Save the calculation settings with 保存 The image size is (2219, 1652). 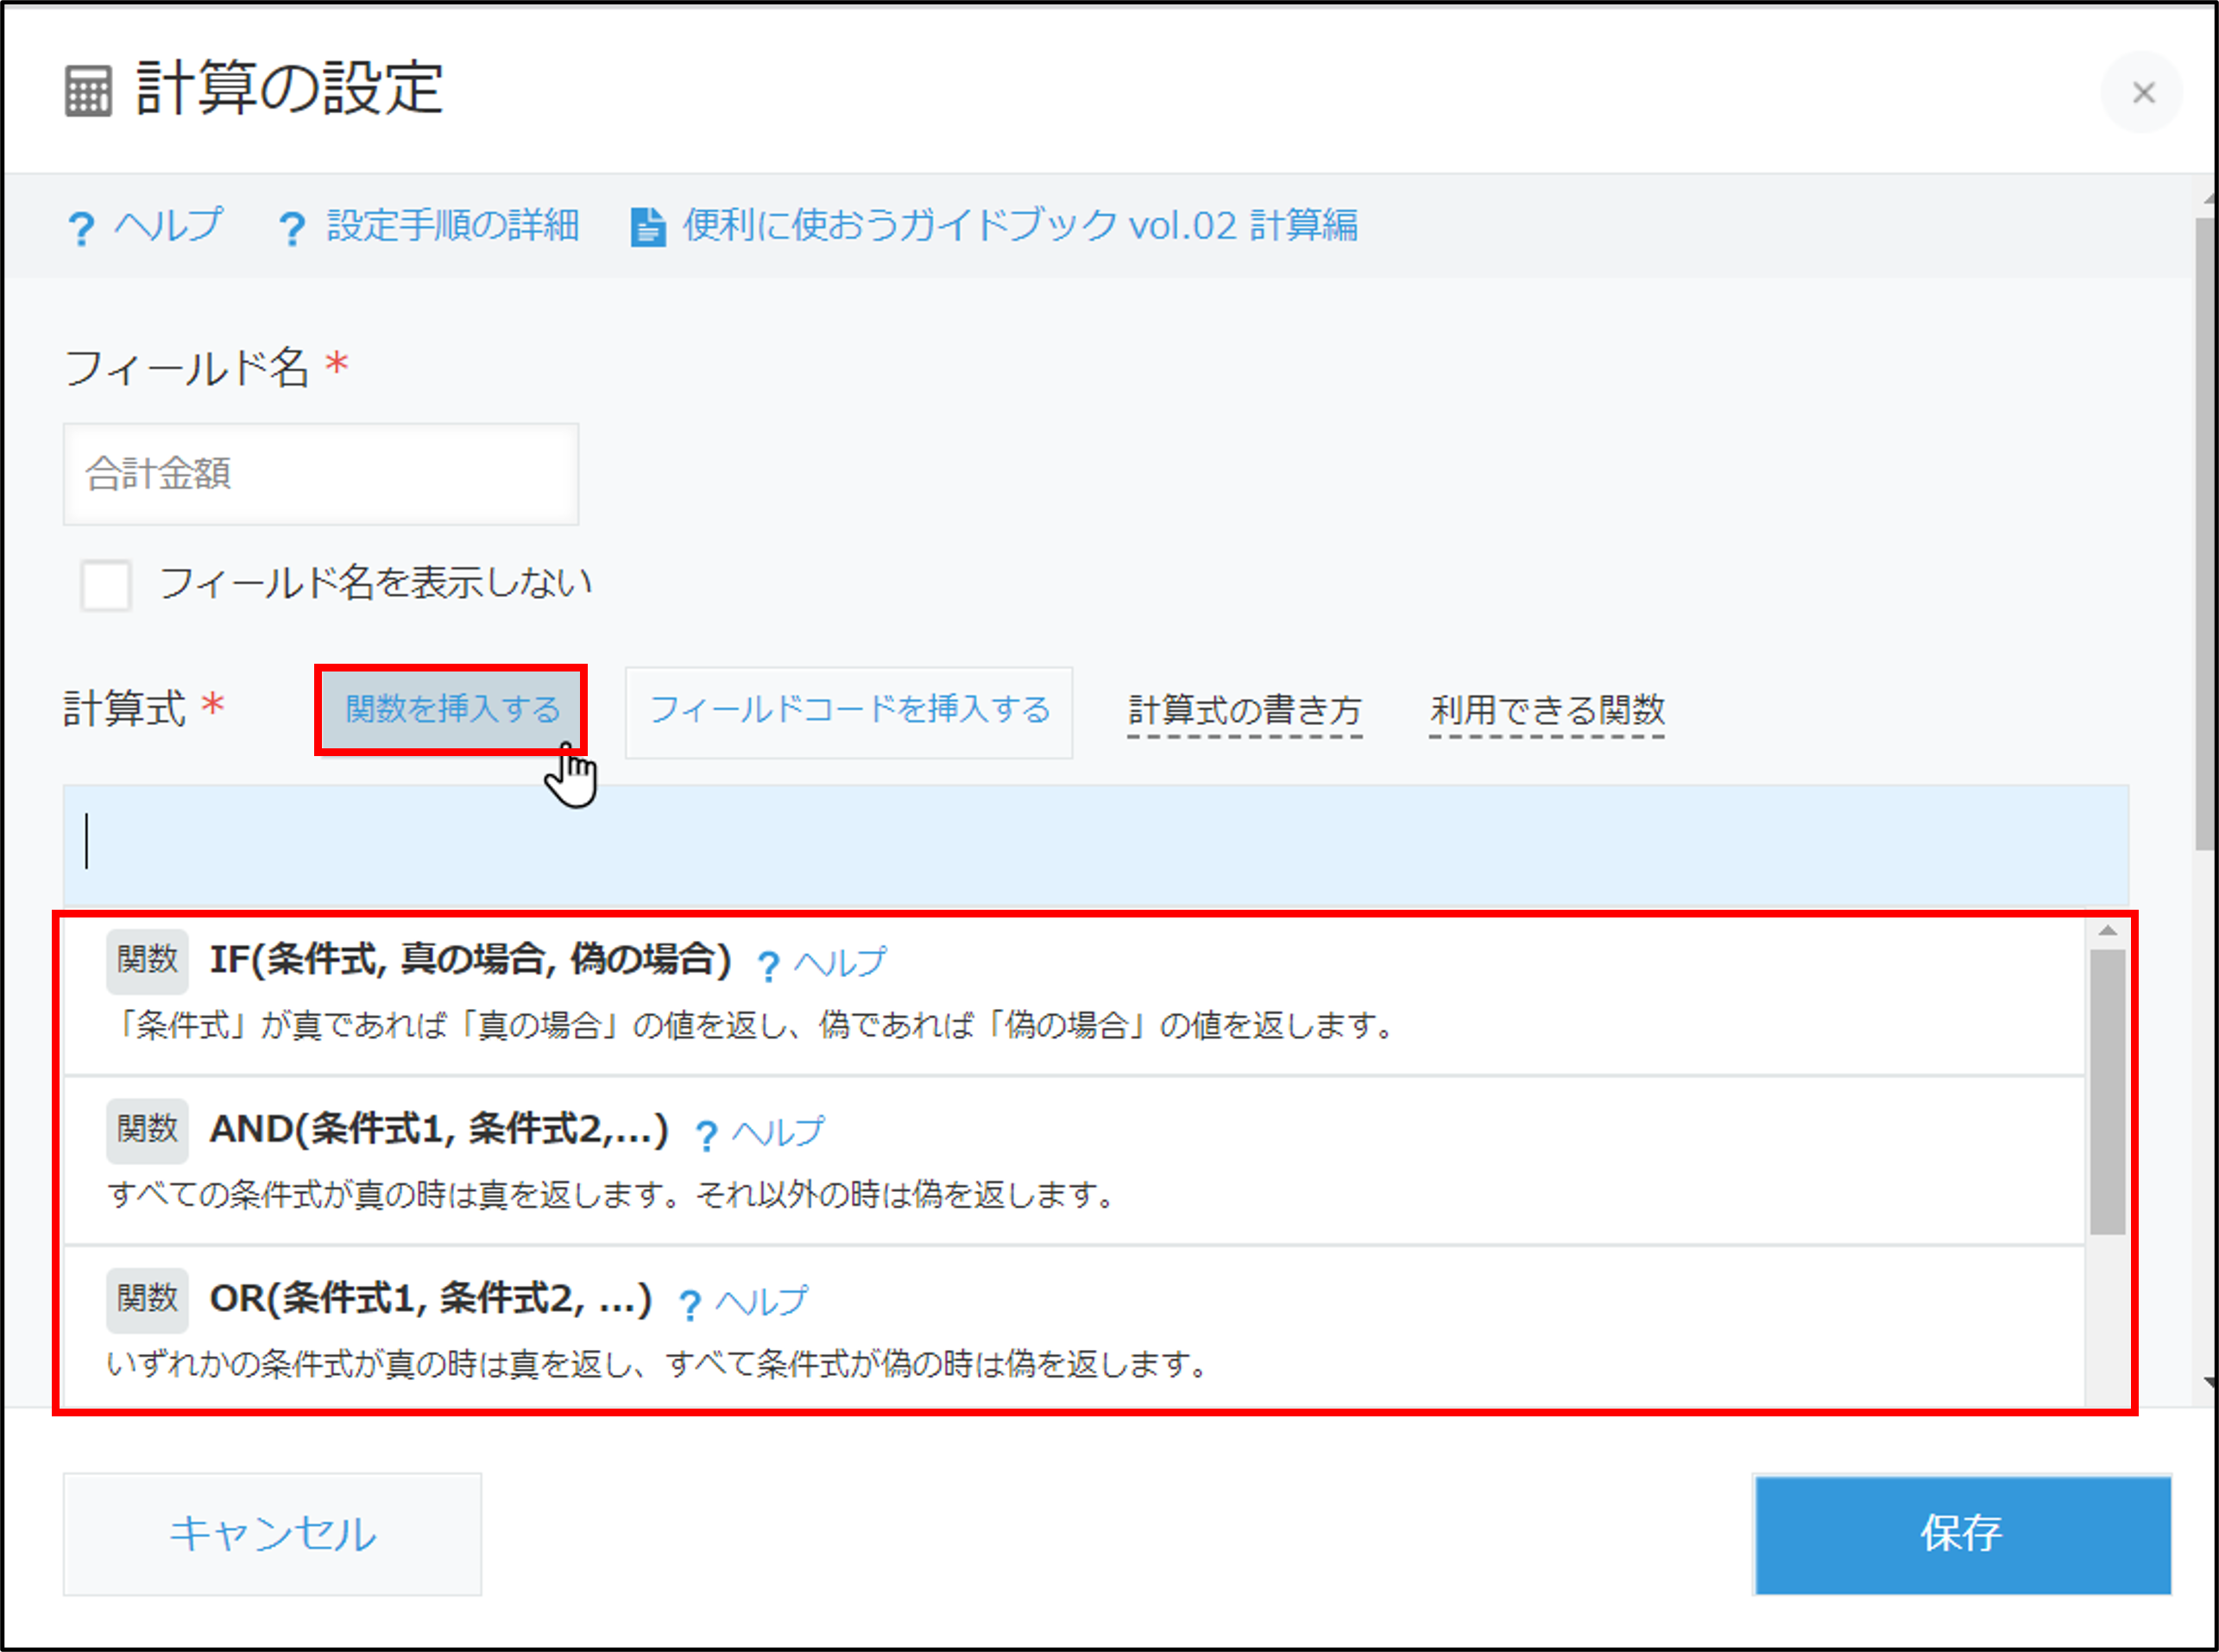1961,1535
